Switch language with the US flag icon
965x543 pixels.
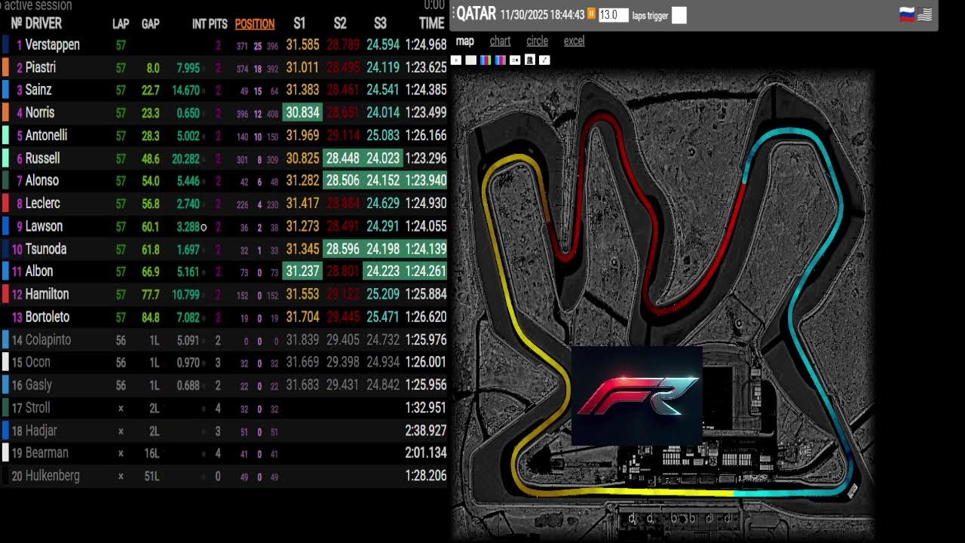925,14
